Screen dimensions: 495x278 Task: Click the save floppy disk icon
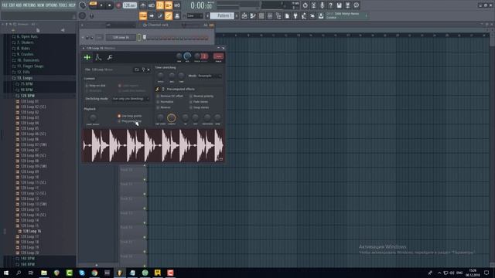[339, 5]
